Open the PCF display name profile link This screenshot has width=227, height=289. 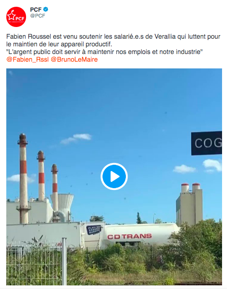tap(36, 9)
